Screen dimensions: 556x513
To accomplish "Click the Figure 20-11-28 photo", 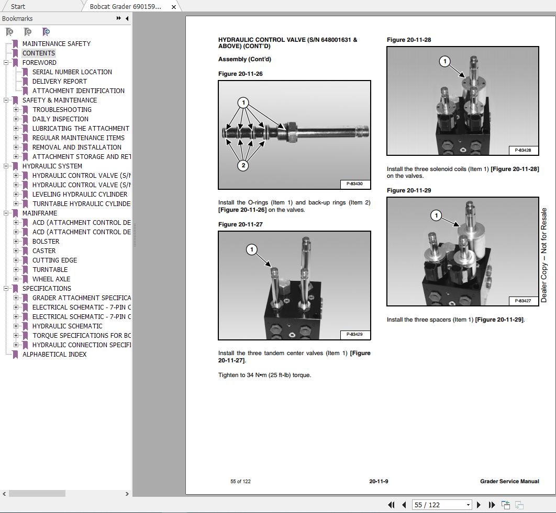I will pyautogui.click(x=463, y=101).
